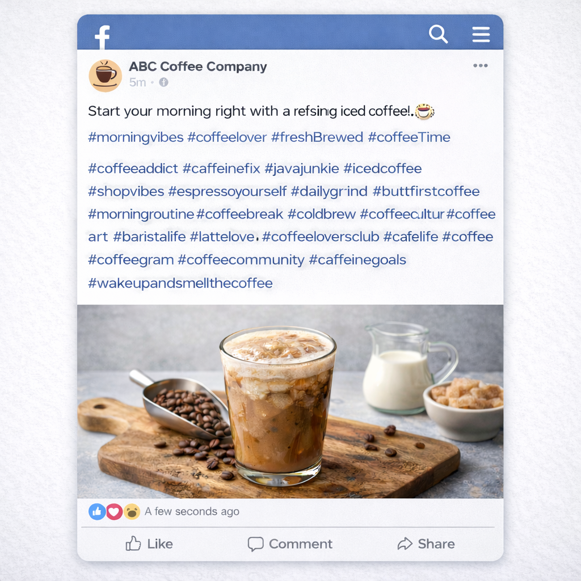Share the iced coffee post

pos(426,544)
